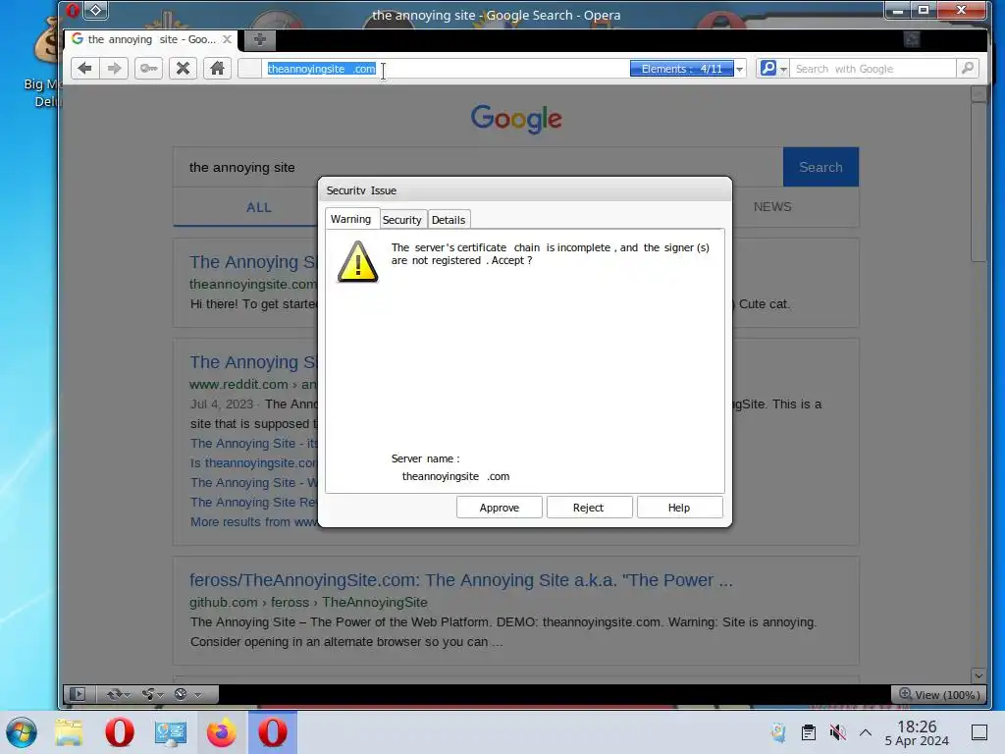Viewport: 1005px width, 754px height.
Task: Open the first The Annoying Site result
Action: [x=254, y=261]
